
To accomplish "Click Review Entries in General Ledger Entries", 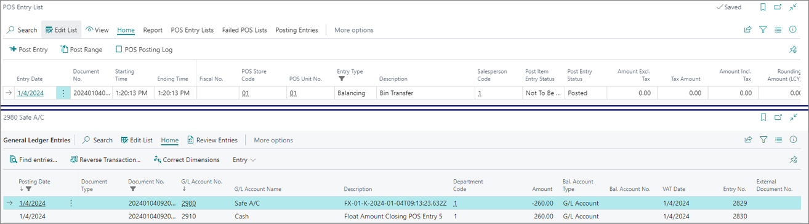I will pos(212,140).
